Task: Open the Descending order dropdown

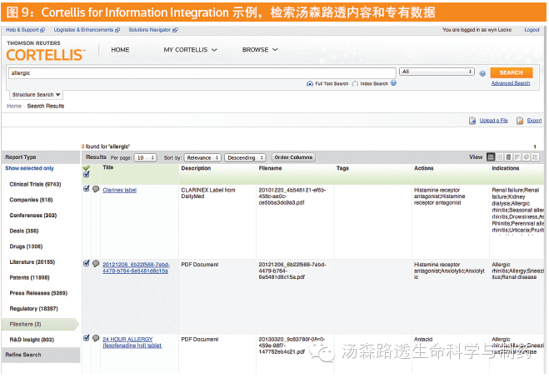Action: (x=245, y=158)
